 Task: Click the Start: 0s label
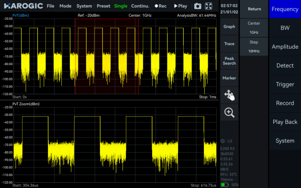[x=20, y=97]
